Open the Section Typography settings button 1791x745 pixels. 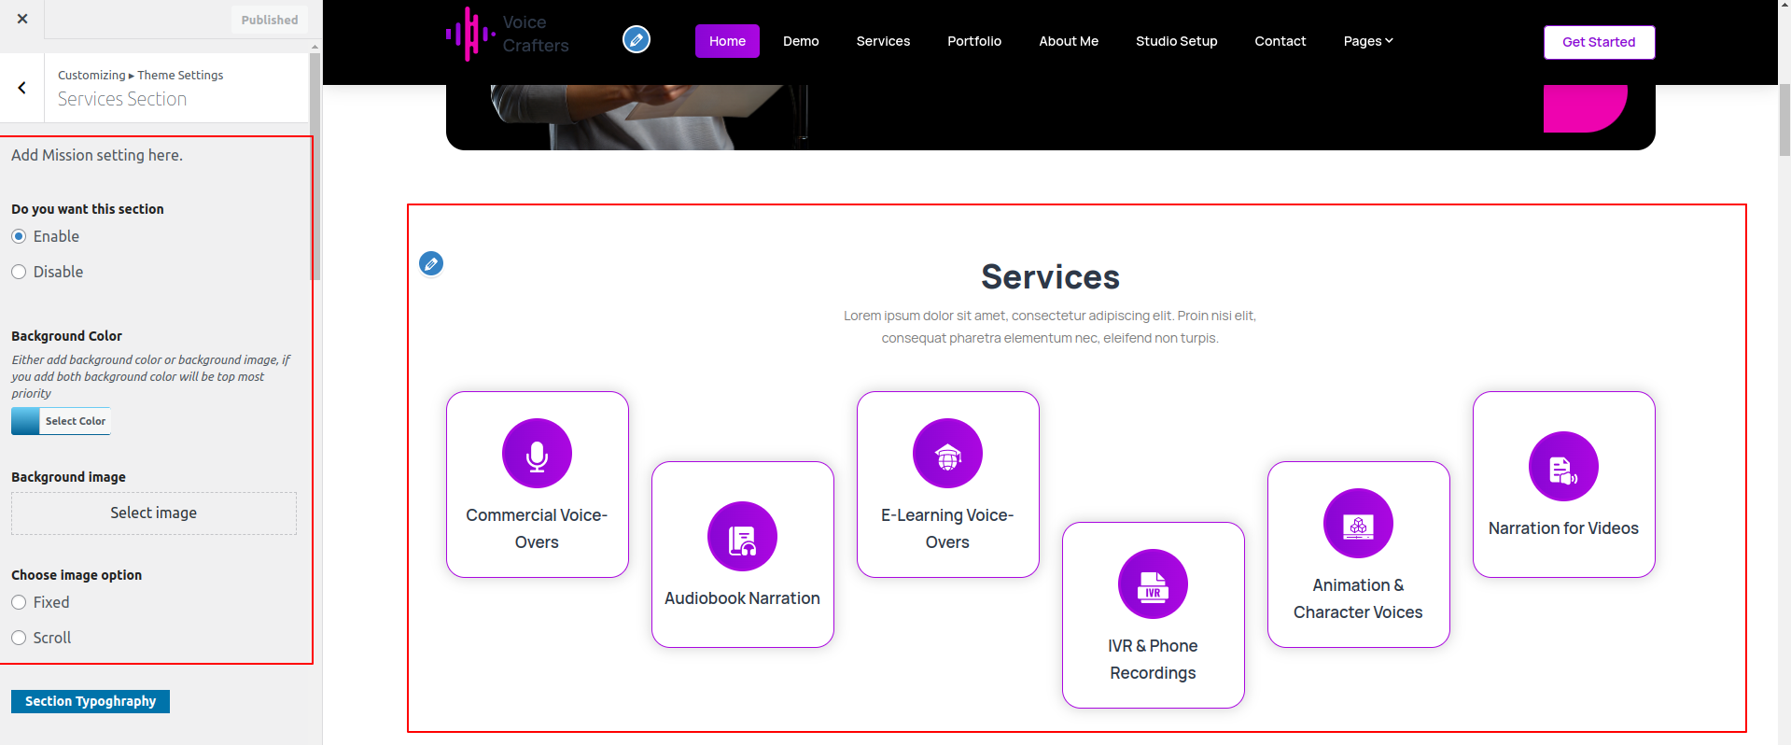point(91,702)
